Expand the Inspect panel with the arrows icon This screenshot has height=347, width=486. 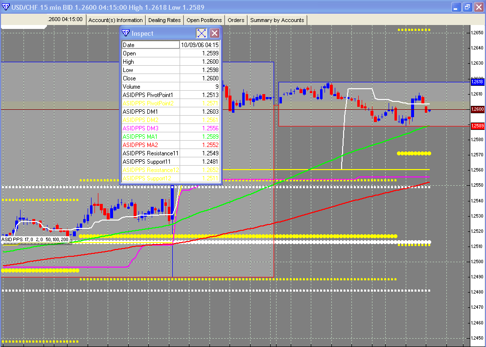click(x=201, y=33)
